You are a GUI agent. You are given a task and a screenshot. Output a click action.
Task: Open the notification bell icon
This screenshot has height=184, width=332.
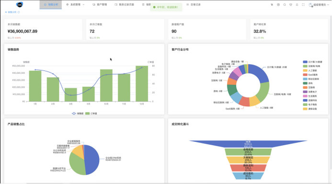pyautogui.click(x=297, y=5)
